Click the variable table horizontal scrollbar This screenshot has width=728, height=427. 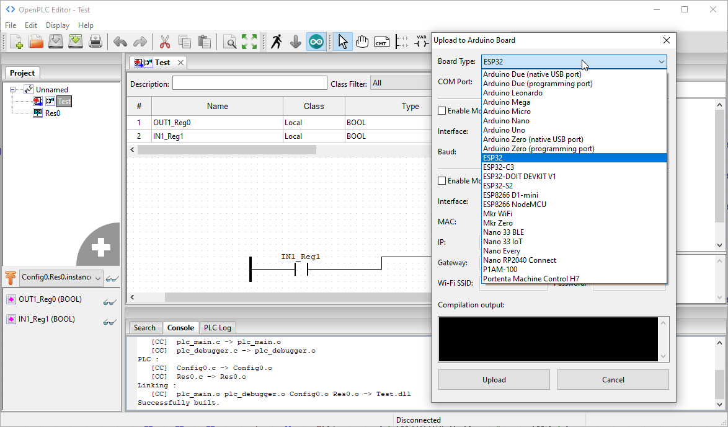[227, 150]
